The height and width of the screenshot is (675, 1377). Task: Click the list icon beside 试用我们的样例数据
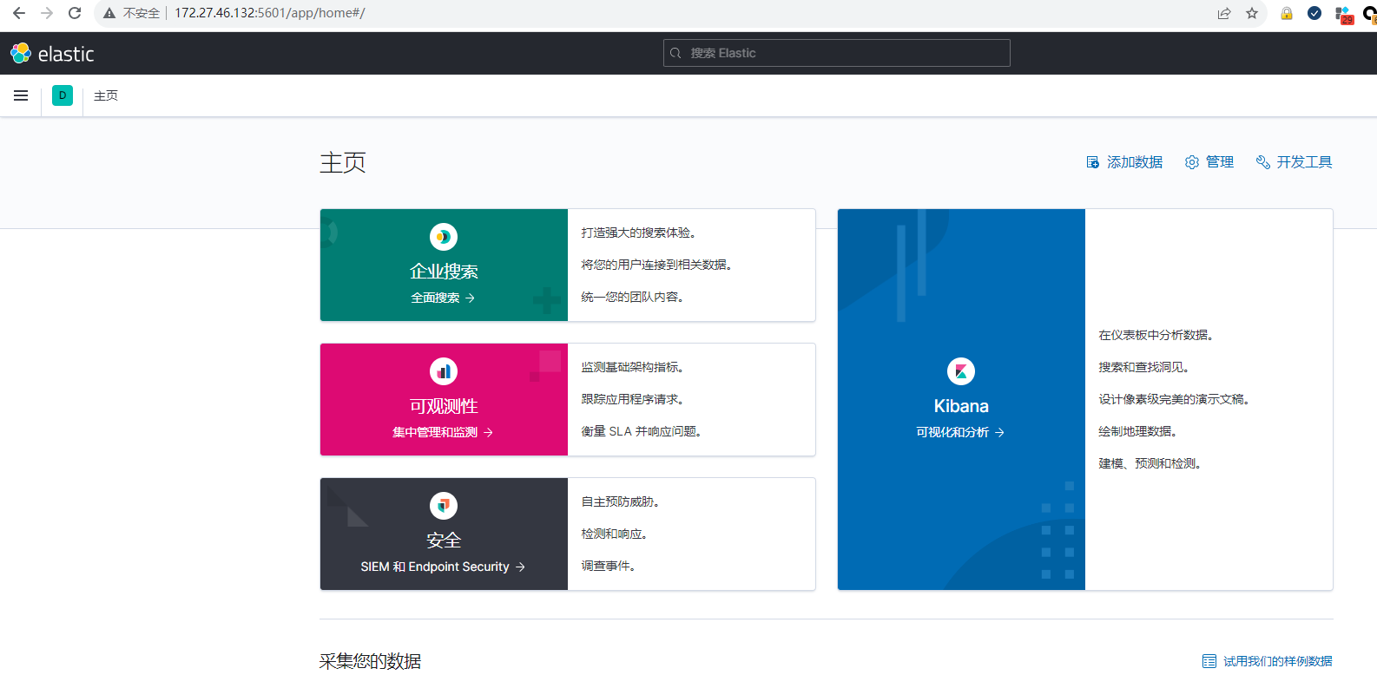click(x=1209, y=661)
